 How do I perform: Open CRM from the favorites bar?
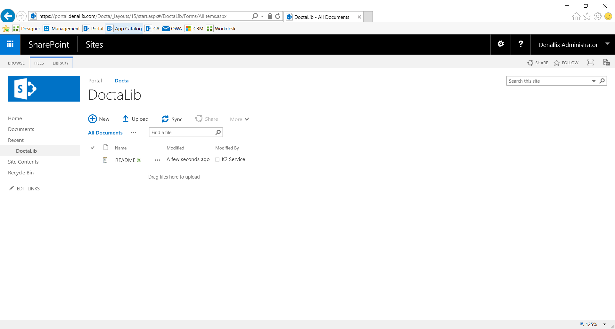click(x=194, y=28)
